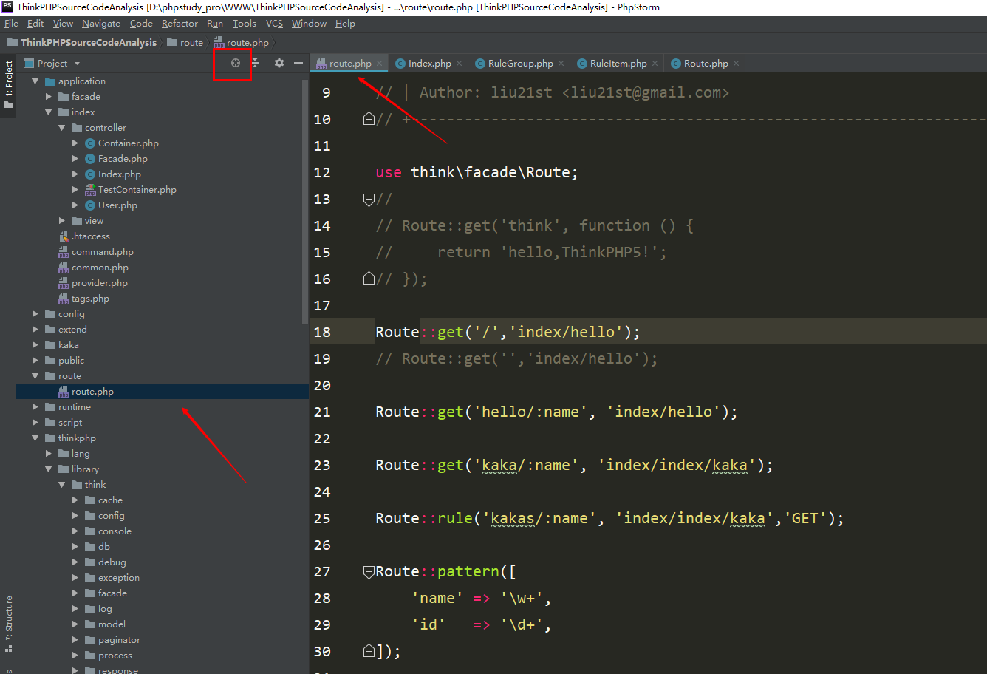Image resolution: width=987 pixels, height=674 pixels.
Task: Open the Project view dropdown
Action: (x=77, y=64)
